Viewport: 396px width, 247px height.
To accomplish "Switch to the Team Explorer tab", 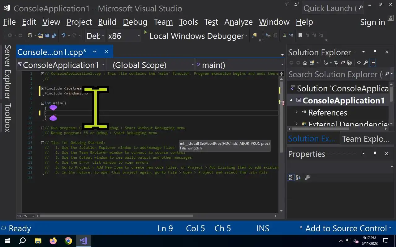I will click(x=366, y=139).
